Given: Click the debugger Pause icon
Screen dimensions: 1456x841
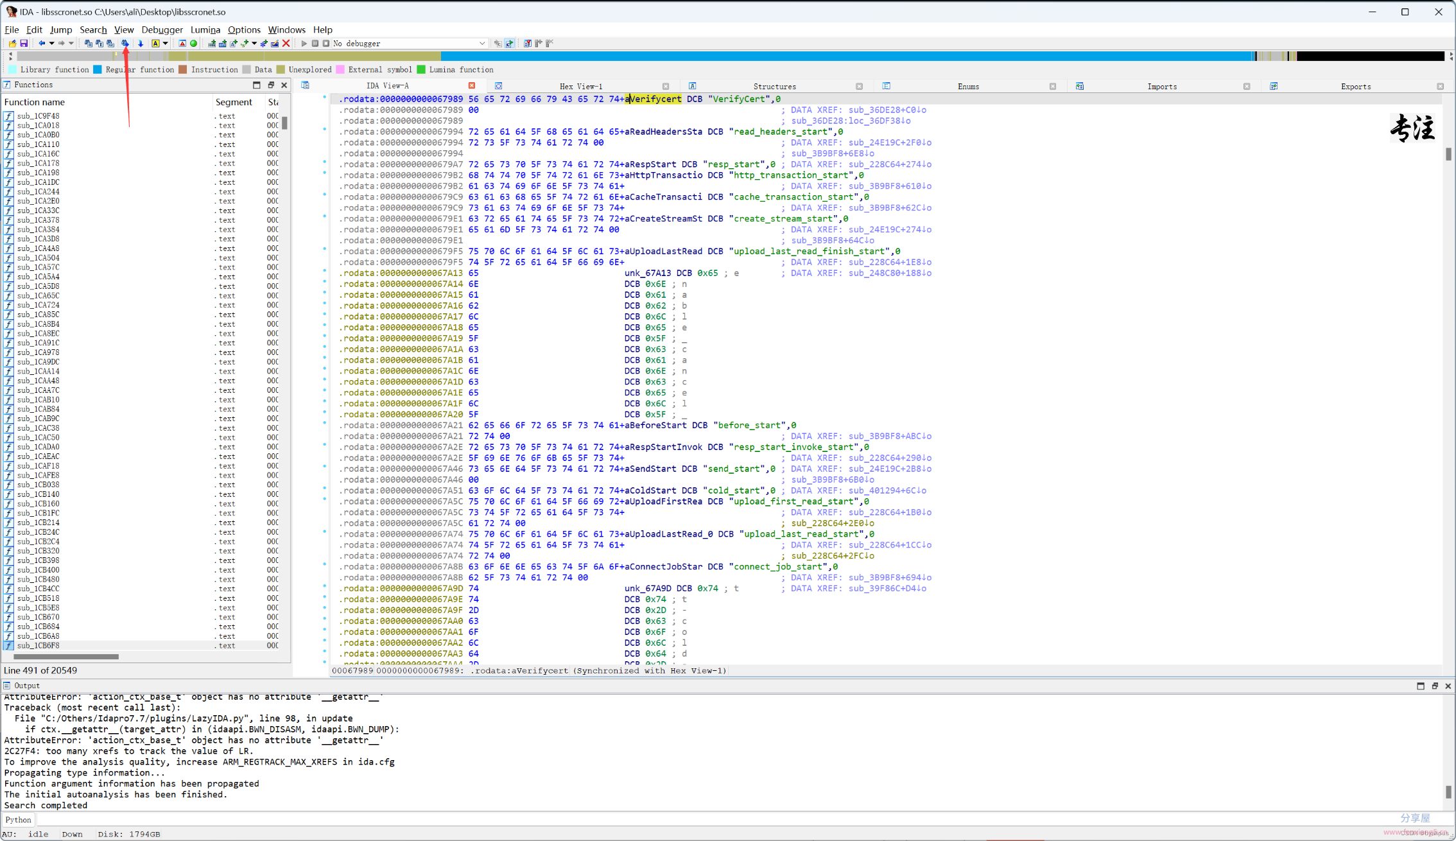Looking at the screenshot, I should coord(315,44).
